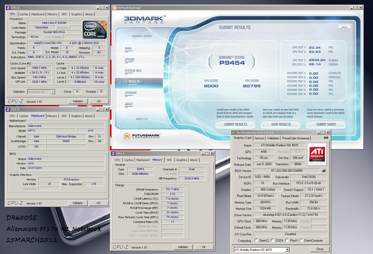Click the Intel Core i7 logo in CPU-Z
The image size is (373, 254).
[95, 30]
